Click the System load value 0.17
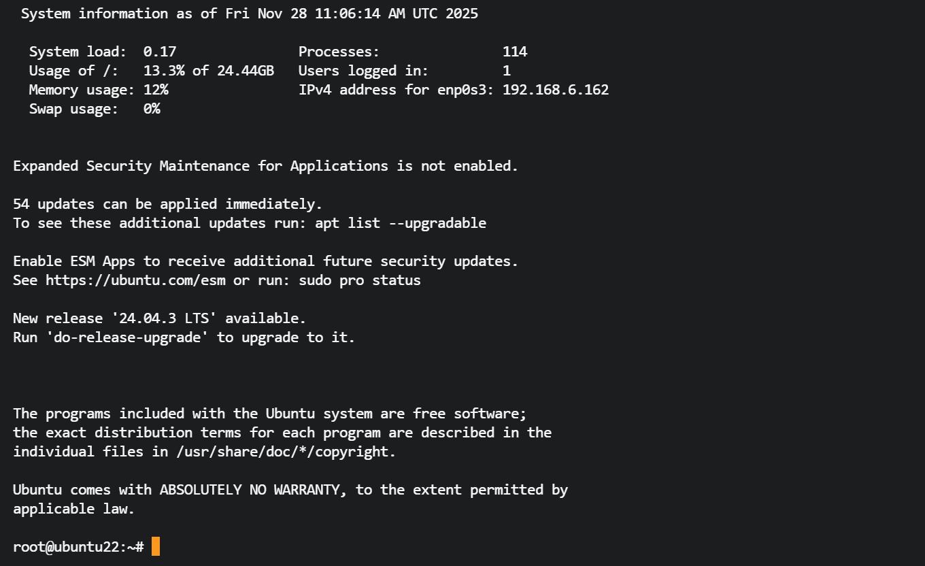Screen dimensions: 925x566 pos(159,52)
